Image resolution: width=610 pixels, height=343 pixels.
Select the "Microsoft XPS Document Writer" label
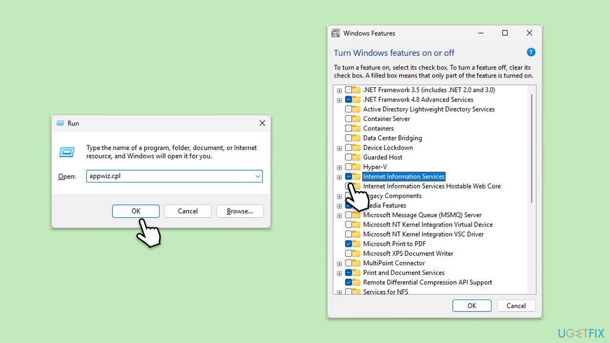[x=408, y=253]
